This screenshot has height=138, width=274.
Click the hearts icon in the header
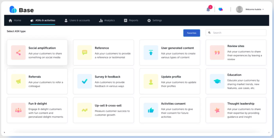221,9
